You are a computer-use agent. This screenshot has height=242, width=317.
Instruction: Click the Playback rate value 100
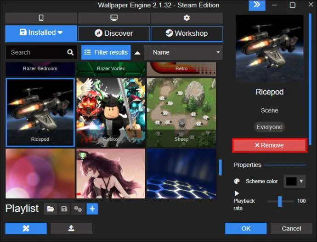coord(301,201)
